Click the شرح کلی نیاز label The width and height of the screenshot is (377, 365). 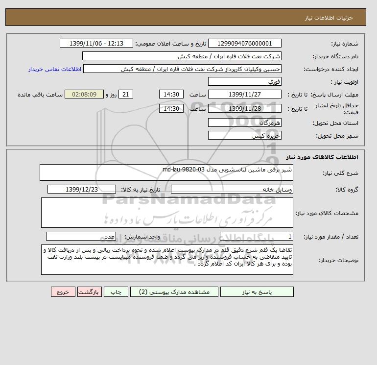[x=340, y=173]
